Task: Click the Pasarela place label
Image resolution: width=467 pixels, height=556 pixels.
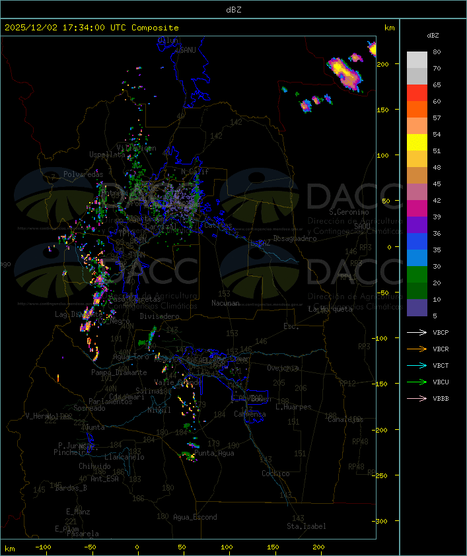Action: [83, 534]
